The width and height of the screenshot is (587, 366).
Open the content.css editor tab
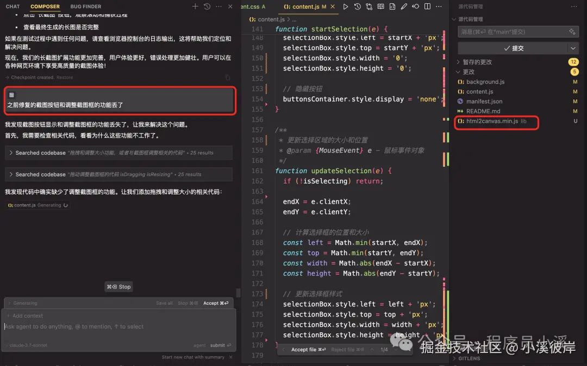[253, 7]
